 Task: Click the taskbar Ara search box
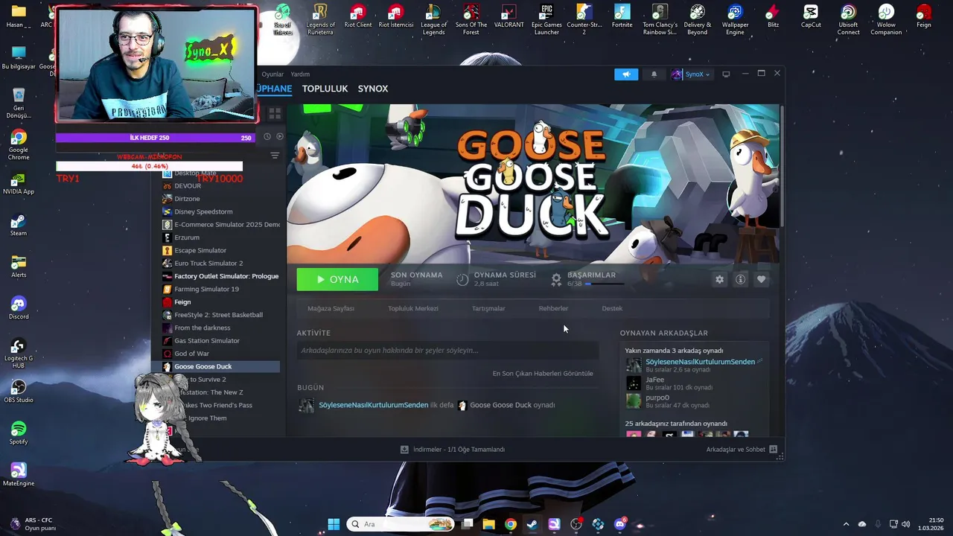pyautogui.click(x=401, y=524)
